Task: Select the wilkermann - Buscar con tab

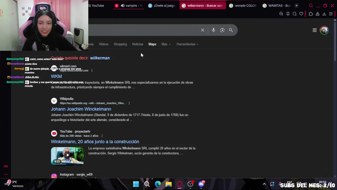Action: 202,6
